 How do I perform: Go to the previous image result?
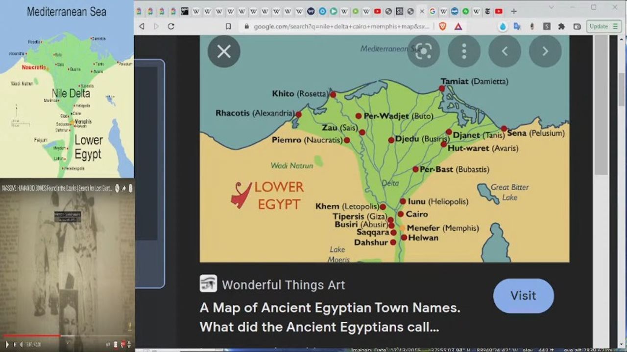505,51
